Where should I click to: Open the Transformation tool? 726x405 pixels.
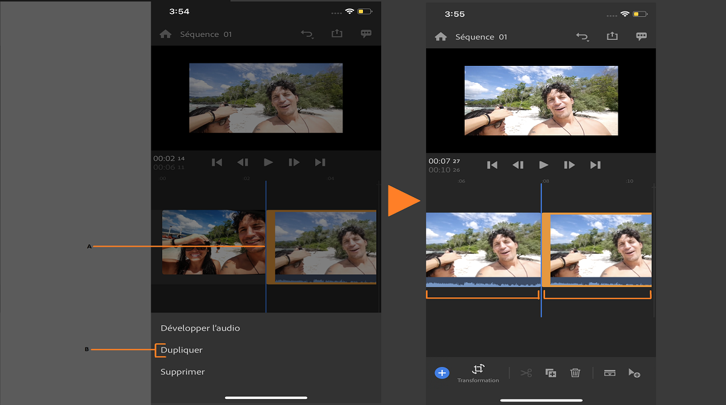(478, 373)
